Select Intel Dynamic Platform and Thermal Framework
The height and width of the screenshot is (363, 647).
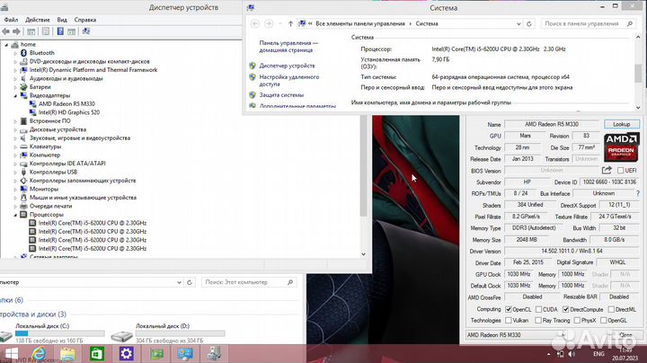point(93,70)
